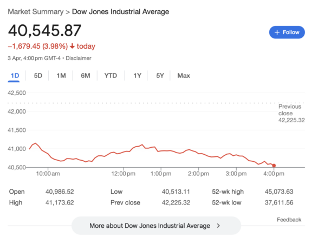Screen dimensions: 325x237
Task: Click the Follow button
Action: pyautogui.click(x=287, y=32)
